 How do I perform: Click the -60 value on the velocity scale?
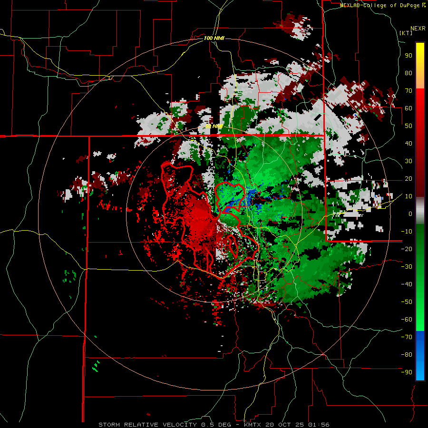click(407, 320)
